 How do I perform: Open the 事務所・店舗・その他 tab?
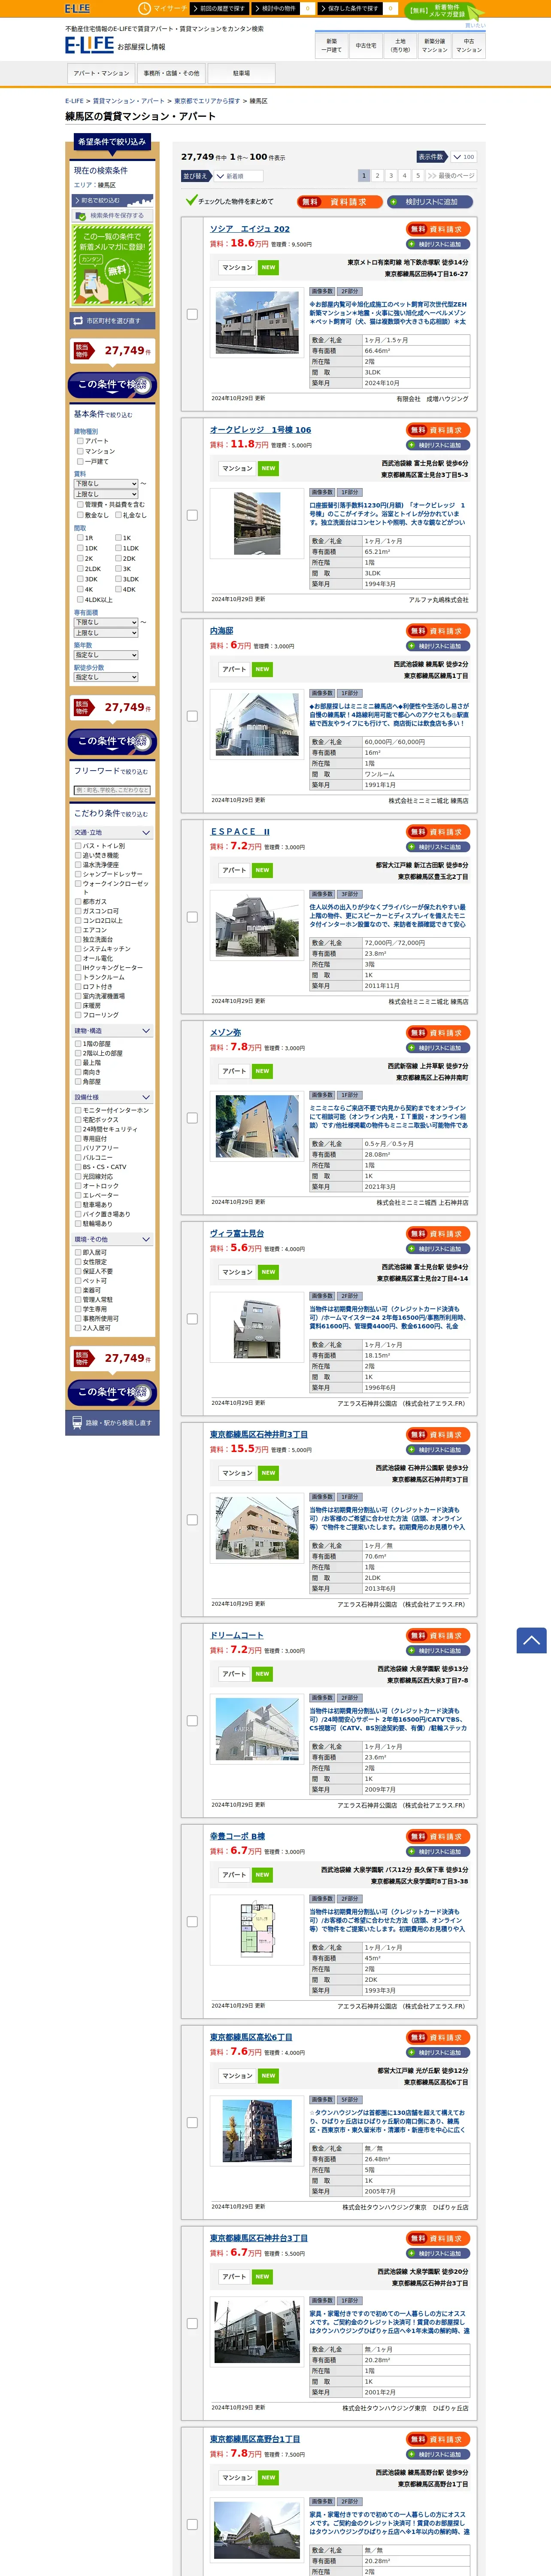(x=171, y=73)
